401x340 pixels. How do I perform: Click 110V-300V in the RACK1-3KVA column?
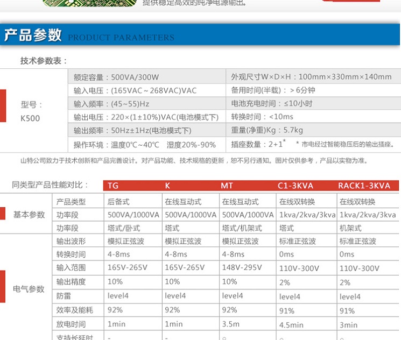(360, 268)
